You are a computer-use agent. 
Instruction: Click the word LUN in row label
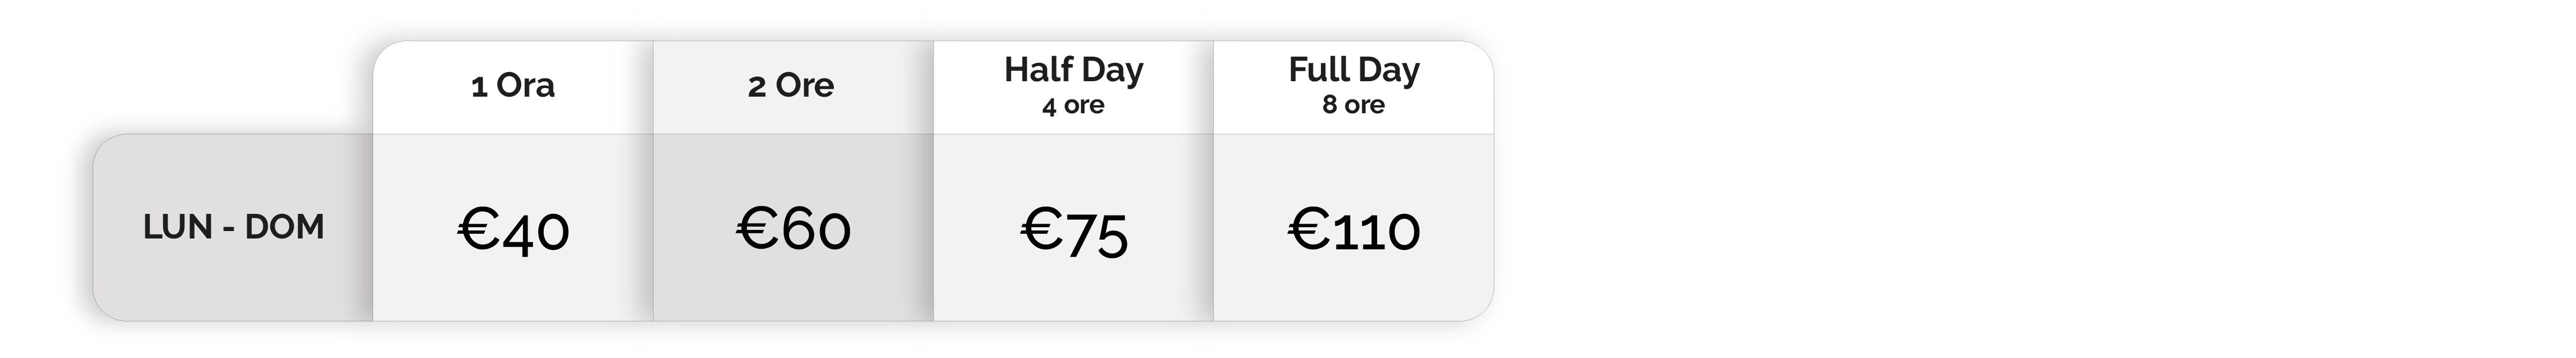click(x=177, y=227)
